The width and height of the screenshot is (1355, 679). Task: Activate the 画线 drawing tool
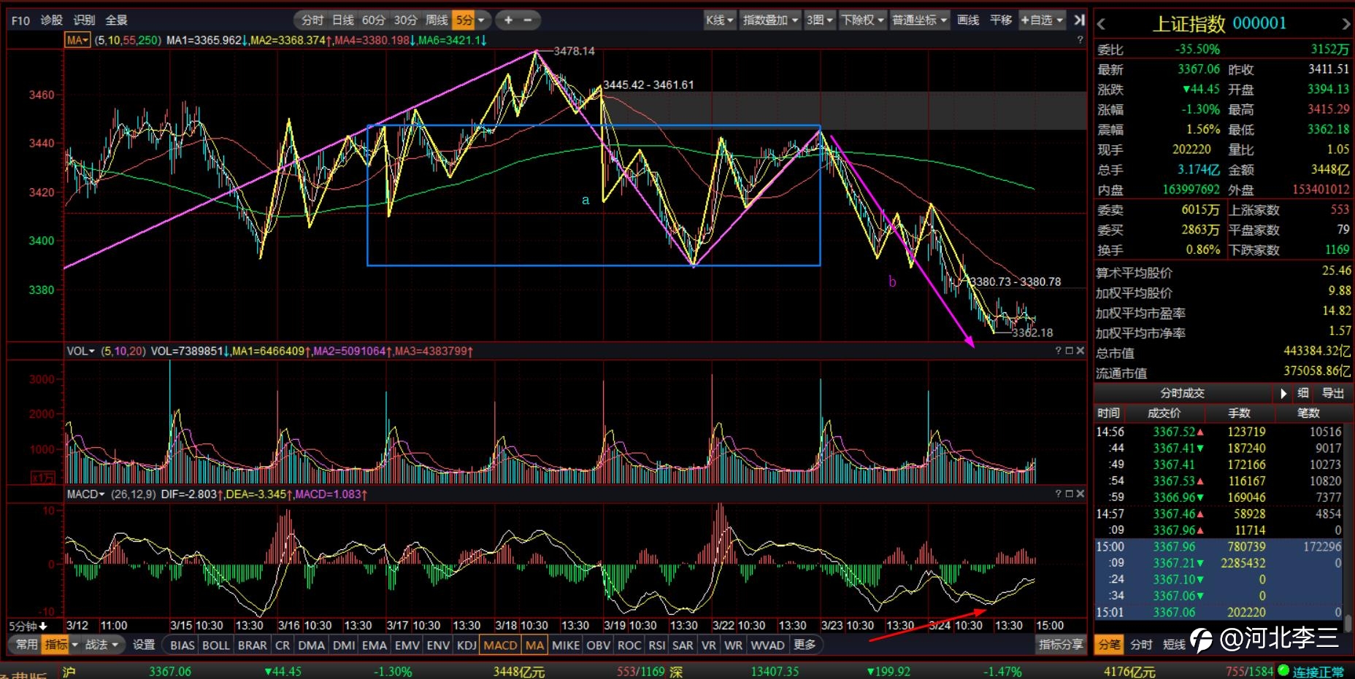pyautogui.click(x=968, y=20)
